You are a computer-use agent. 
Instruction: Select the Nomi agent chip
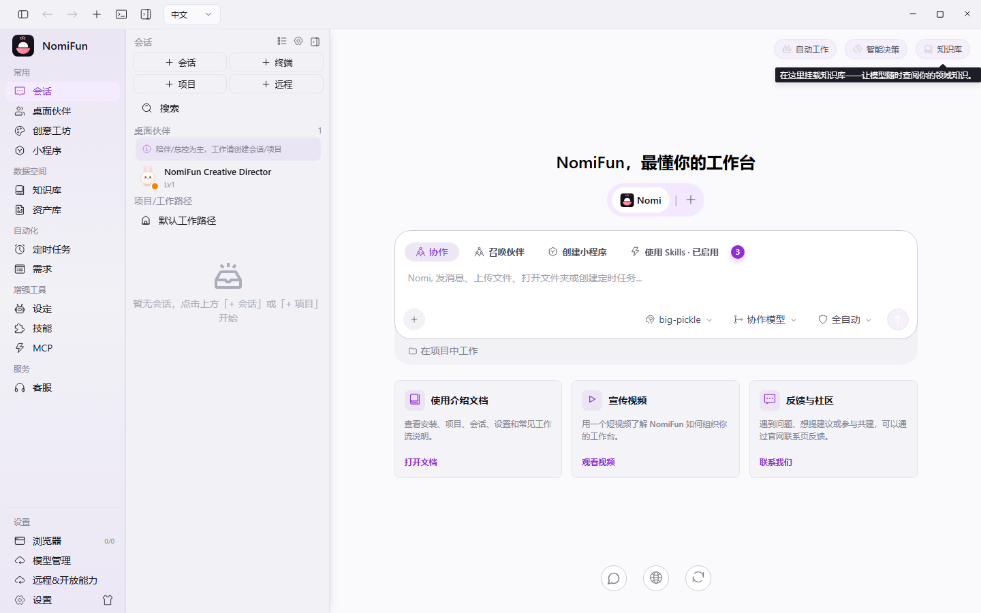click(x=641, y=200)
